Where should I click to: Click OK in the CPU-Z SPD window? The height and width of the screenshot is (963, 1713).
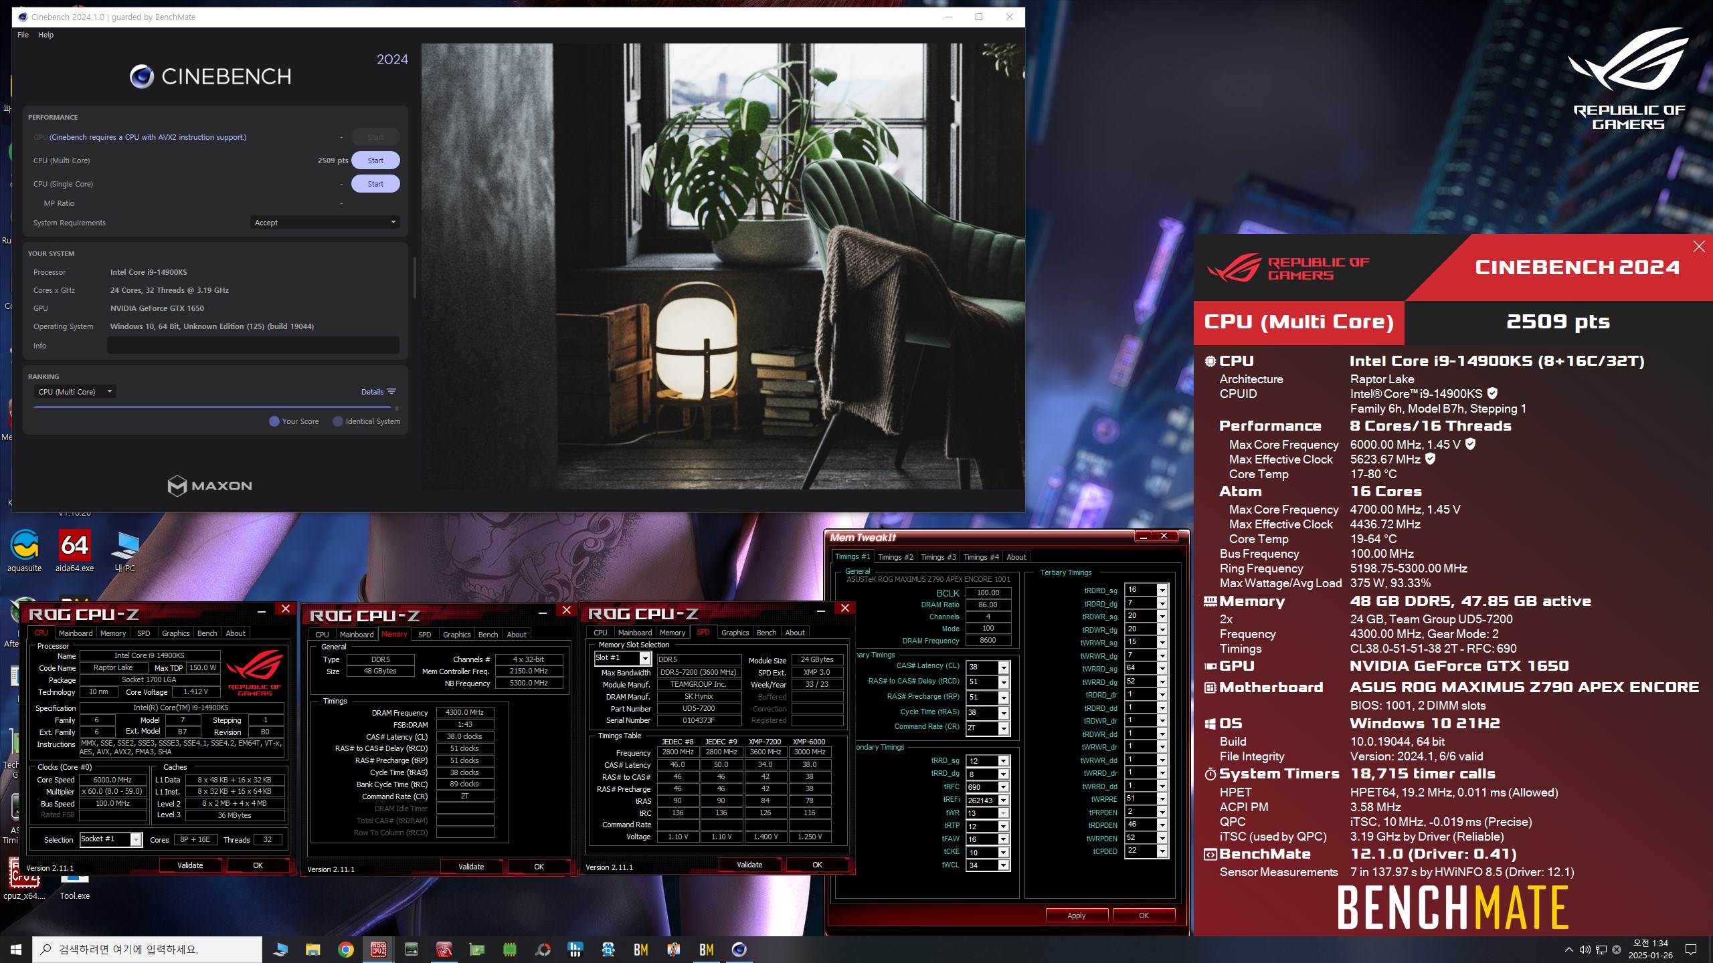pos(817,865)
